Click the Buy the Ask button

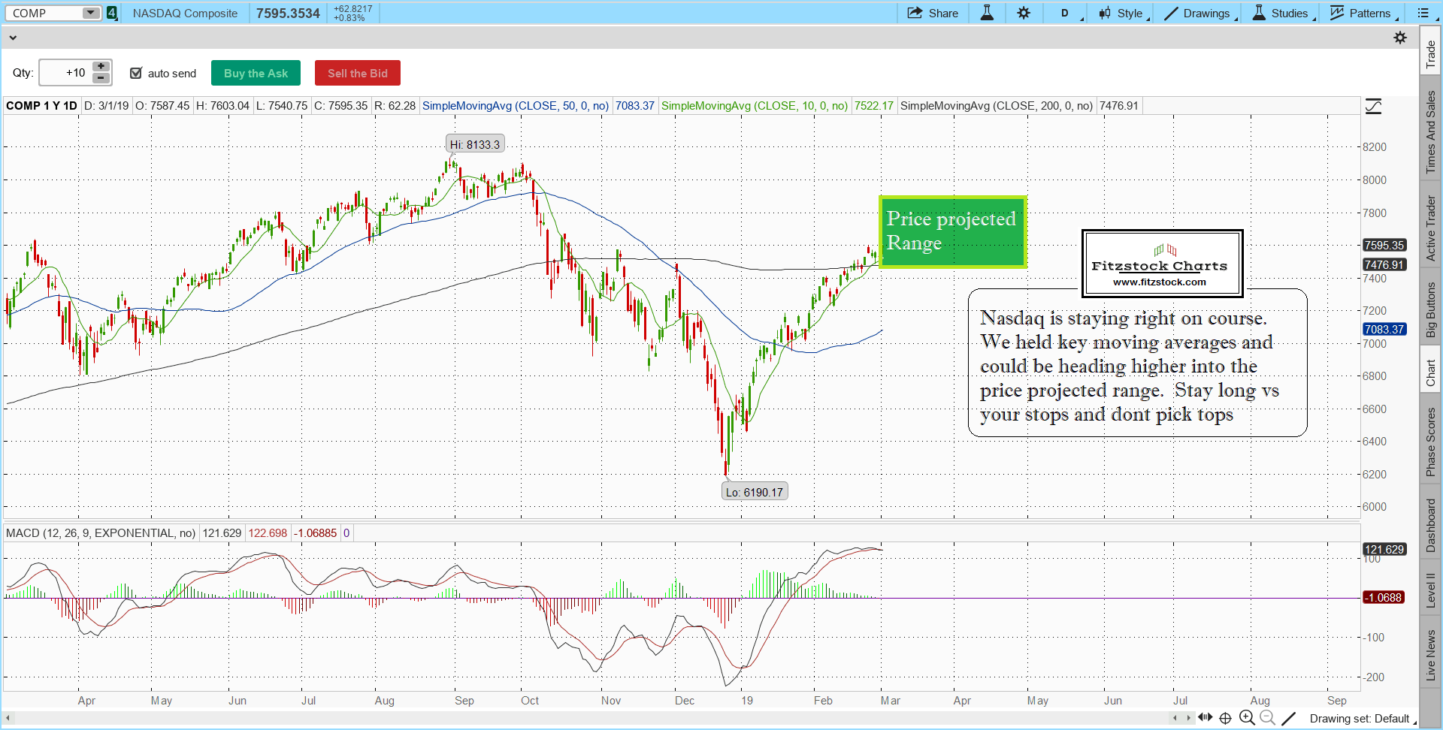[x=256, y=73]
